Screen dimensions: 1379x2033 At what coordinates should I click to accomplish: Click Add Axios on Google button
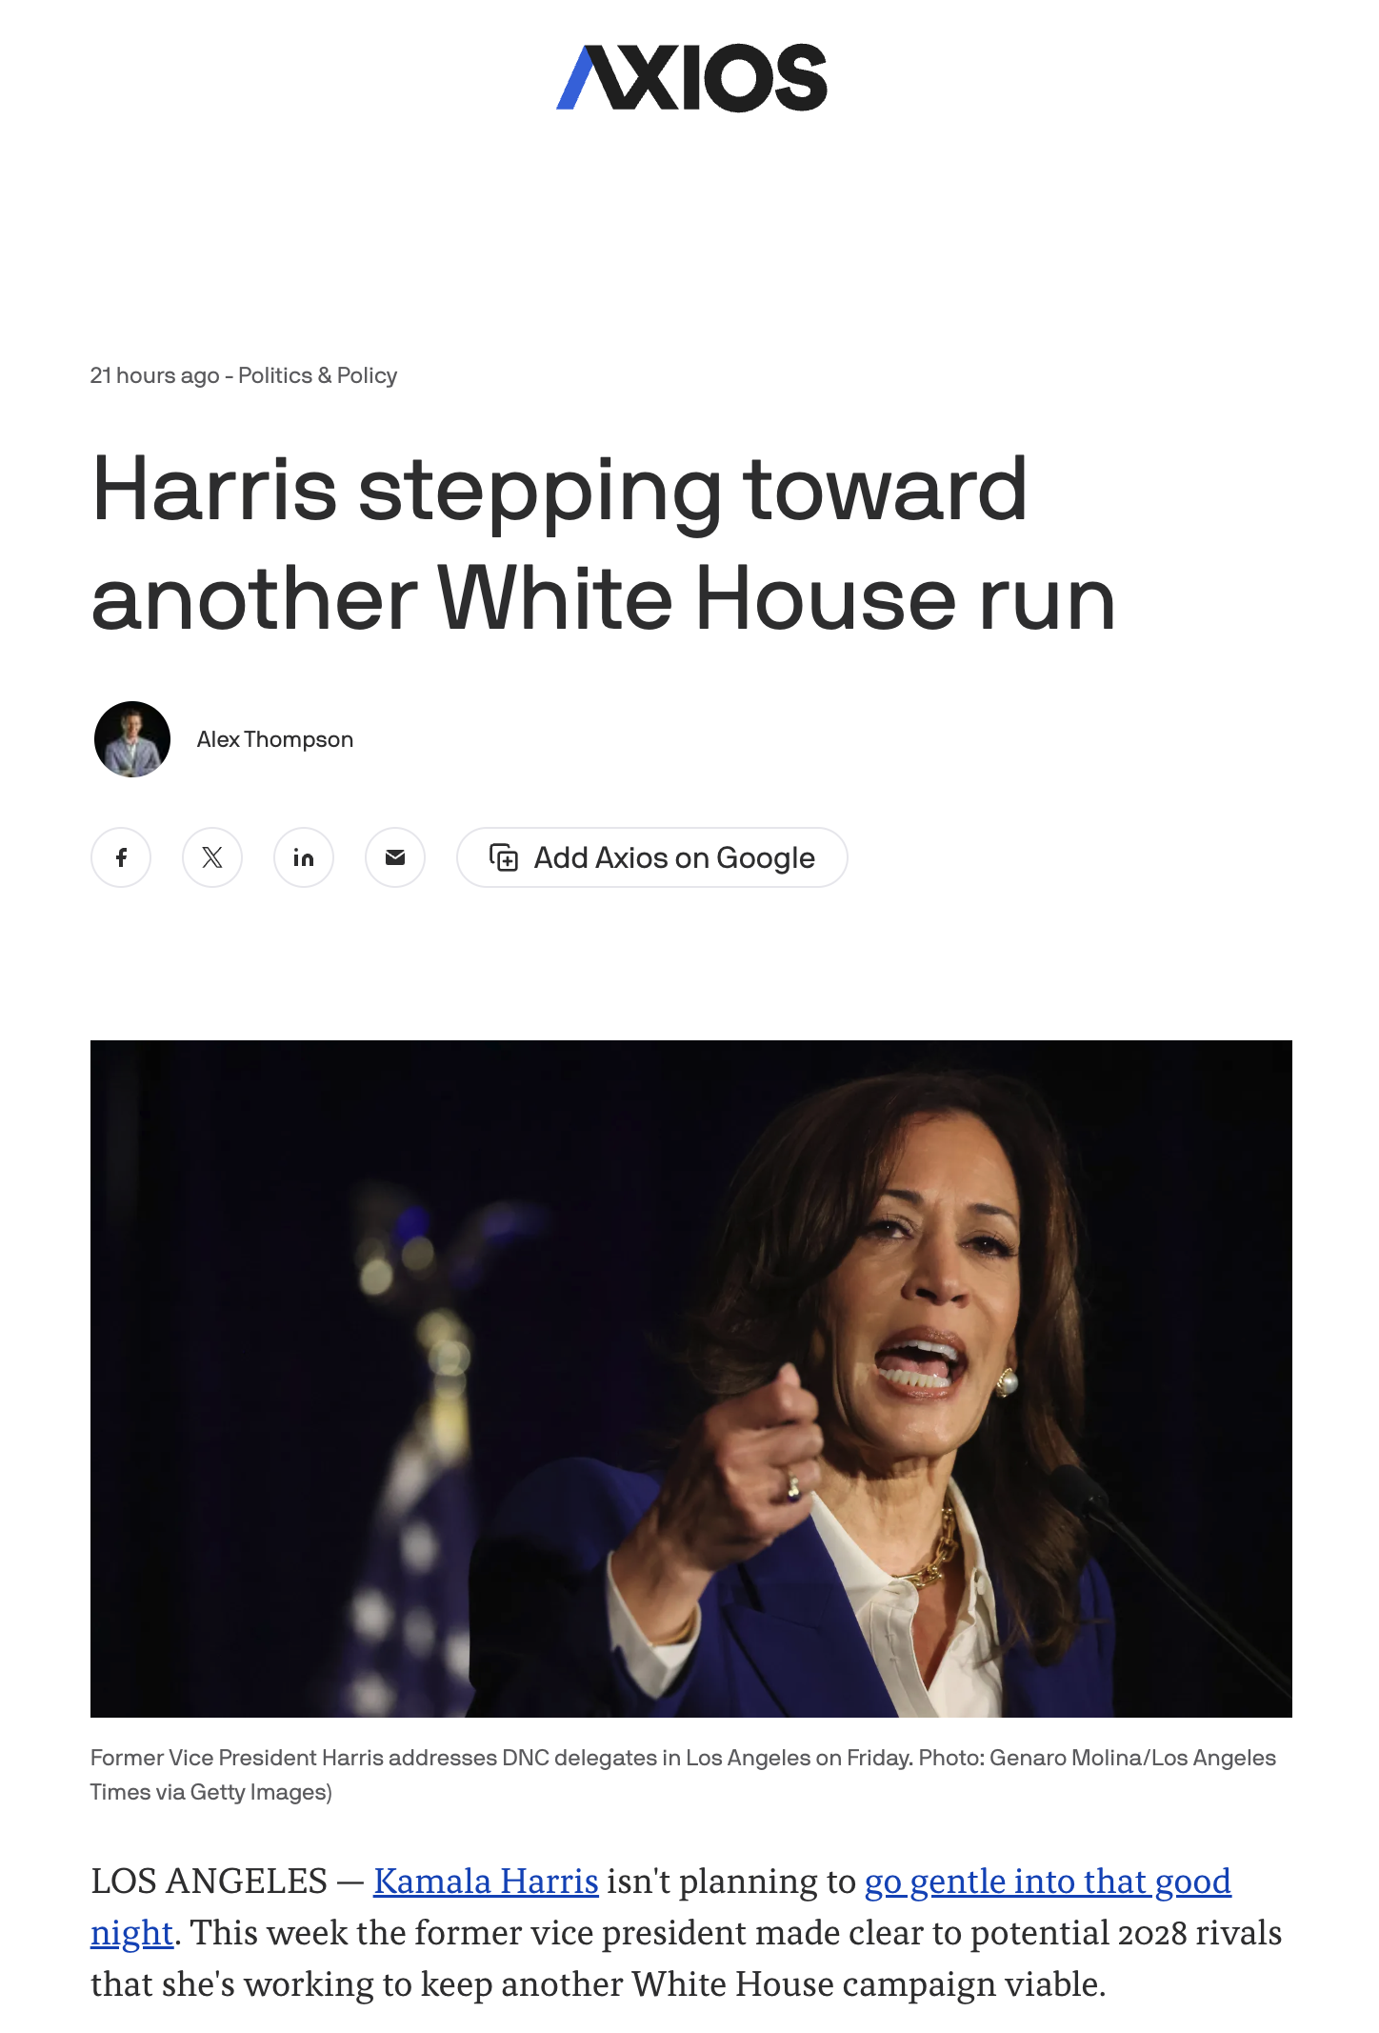652,857
